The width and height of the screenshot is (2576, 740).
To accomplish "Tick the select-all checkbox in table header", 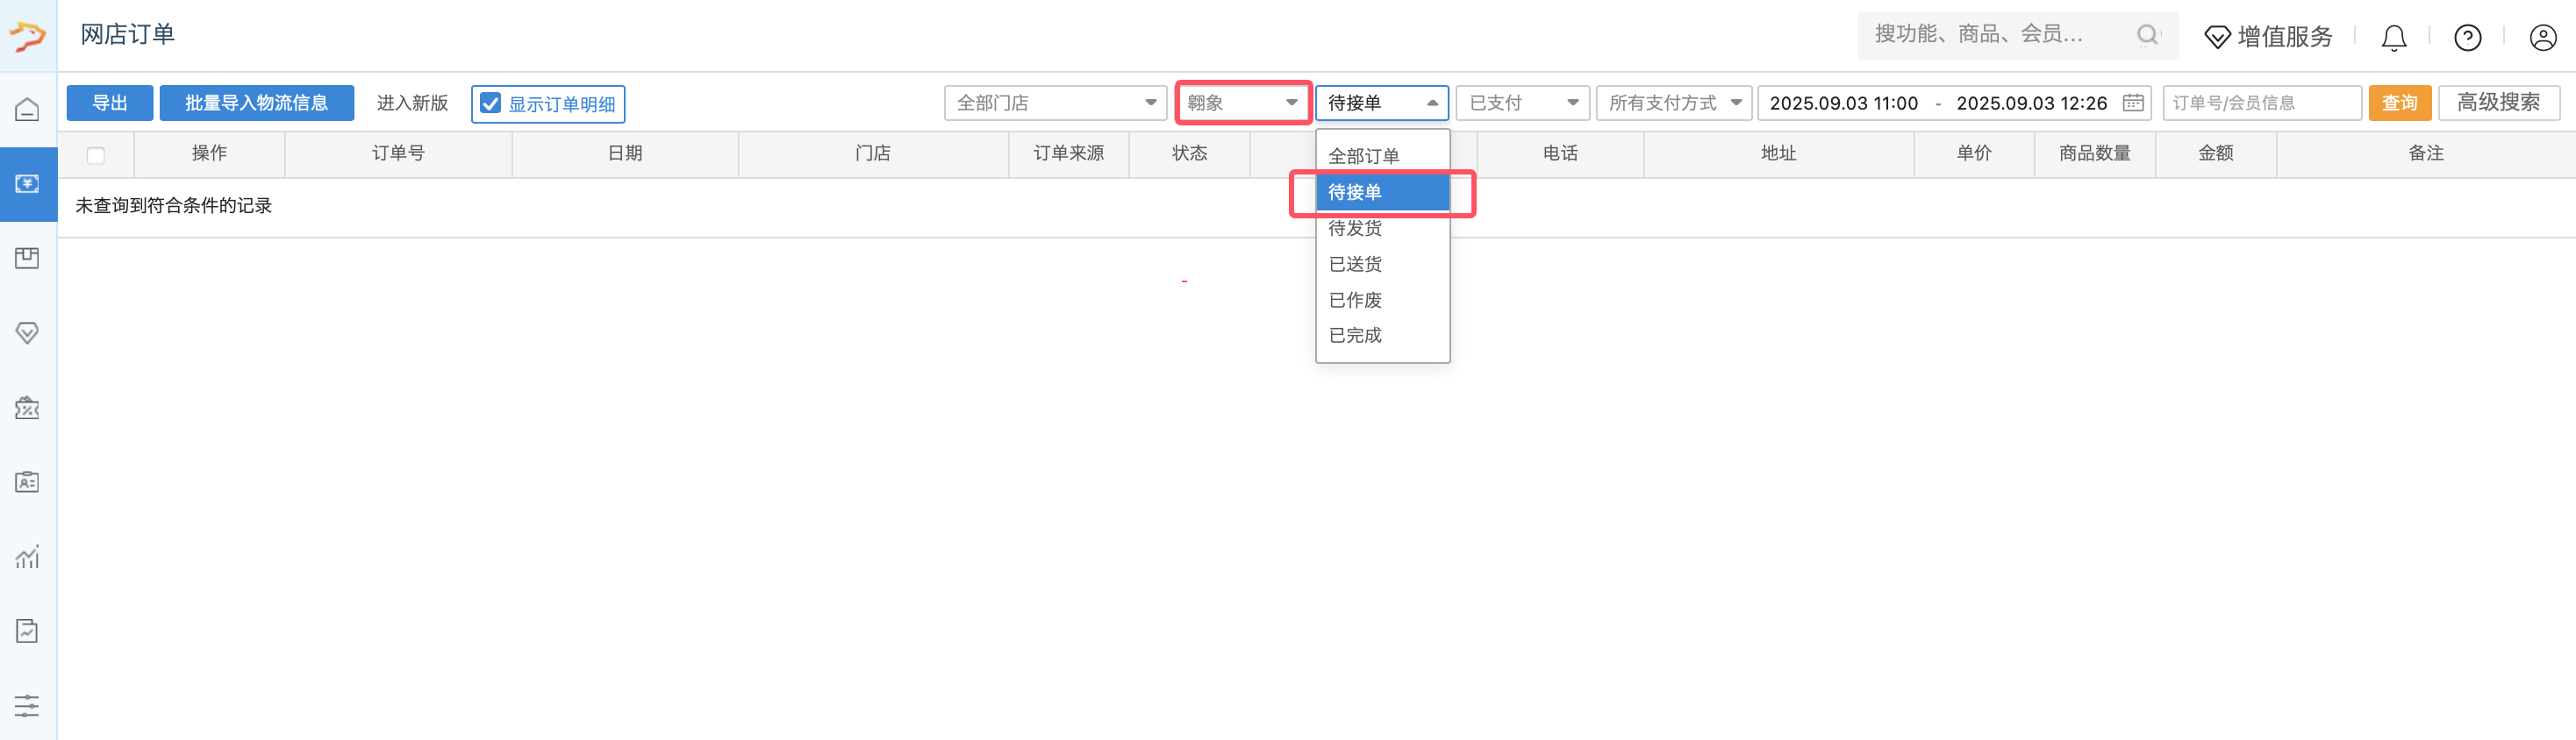I will pos(96,155).
